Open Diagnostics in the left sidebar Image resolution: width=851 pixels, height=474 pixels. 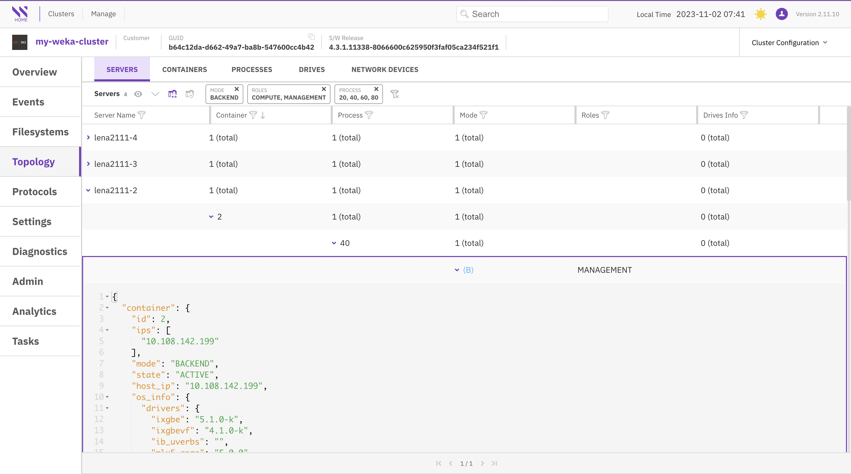tap(40, 251)
